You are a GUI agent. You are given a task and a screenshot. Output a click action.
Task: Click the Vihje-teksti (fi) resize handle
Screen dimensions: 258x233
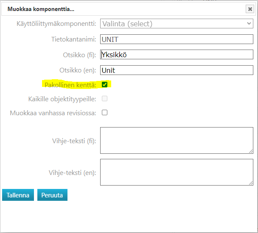click(250, 150)
